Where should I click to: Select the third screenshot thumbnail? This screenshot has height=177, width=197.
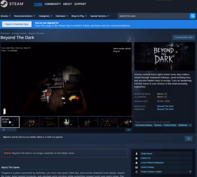point(49,122)
